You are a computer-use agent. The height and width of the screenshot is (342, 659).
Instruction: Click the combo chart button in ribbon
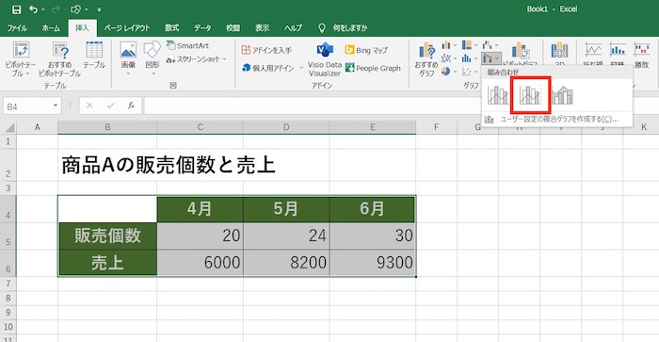490,58
